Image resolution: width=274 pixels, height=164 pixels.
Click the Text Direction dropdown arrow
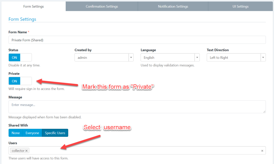(x=263, y=57)
